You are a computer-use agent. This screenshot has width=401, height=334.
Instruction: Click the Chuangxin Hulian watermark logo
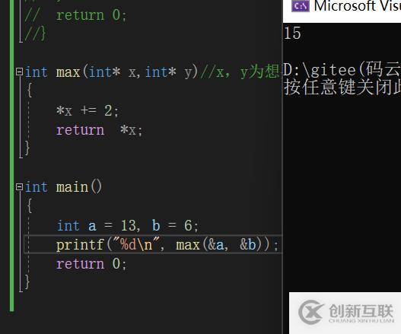coord(345,313)
